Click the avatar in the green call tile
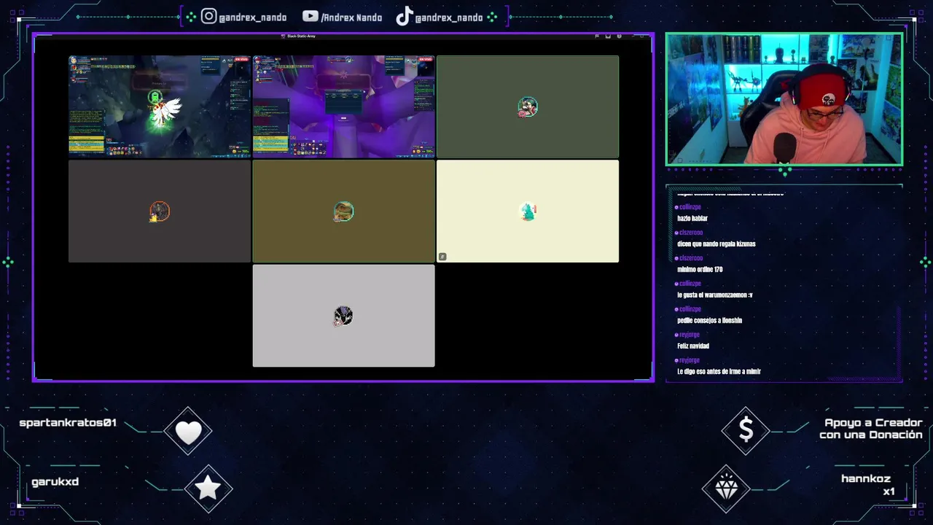933x525 pixels. pos(528,107)
